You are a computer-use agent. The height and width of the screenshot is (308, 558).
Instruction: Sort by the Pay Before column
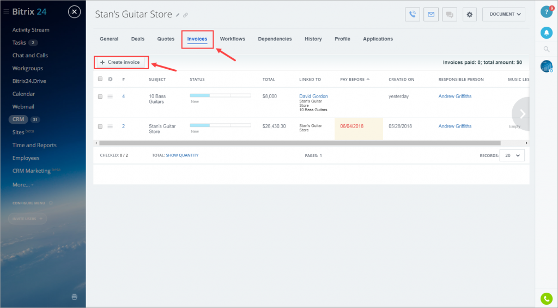pos(355,80)
